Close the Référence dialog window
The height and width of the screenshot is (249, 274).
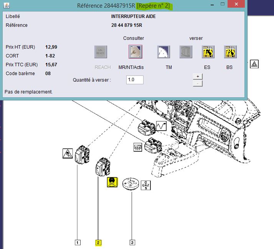click(236, 4)
